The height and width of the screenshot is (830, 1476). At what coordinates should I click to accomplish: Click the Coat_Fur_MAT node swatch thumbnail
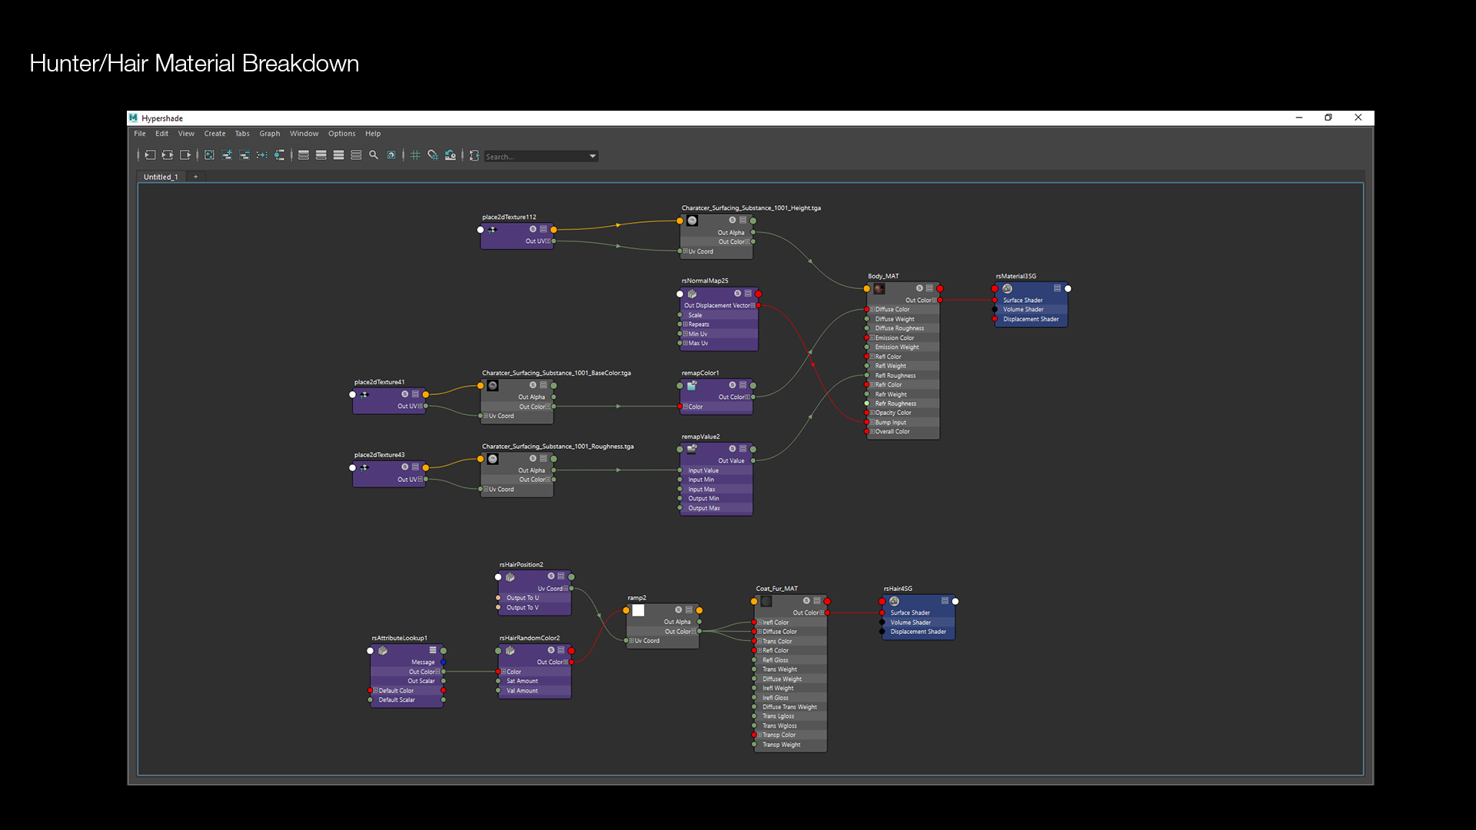point(766,601)
